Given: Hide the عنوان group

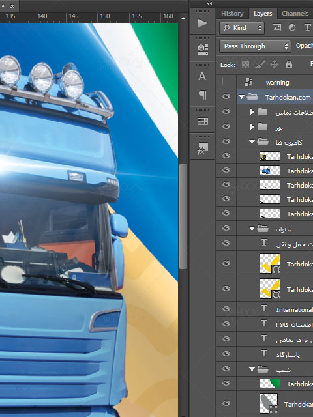Looking at the screenshot, I should [x=226, y=228].
